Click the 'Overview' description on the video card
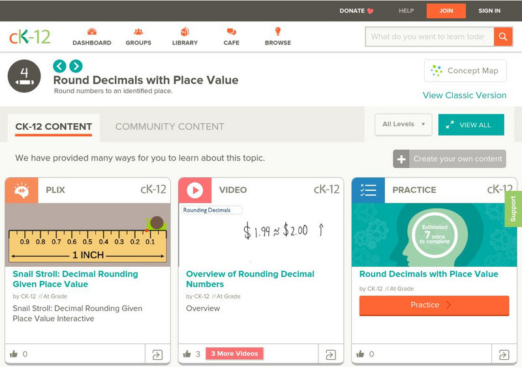Screen dimensions: 522x367 click(x=203, y=308)
